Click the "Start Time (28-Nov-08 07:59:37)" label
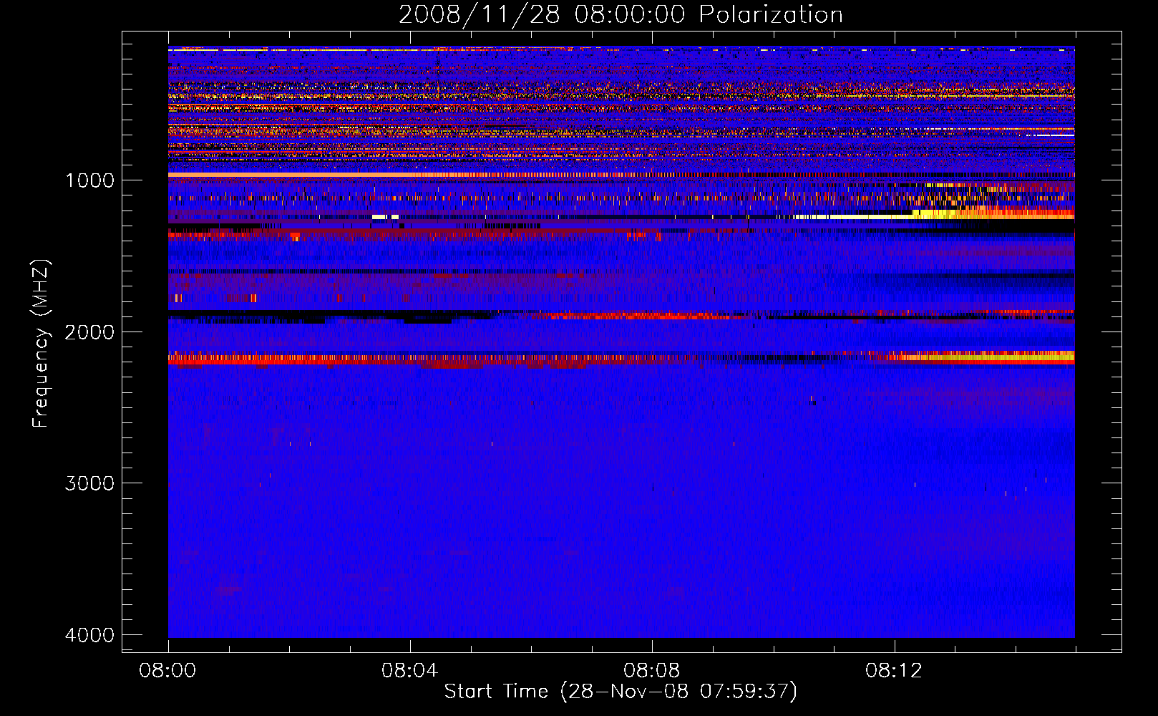Viewport: 1158px width, 716px height. (621, 692)
